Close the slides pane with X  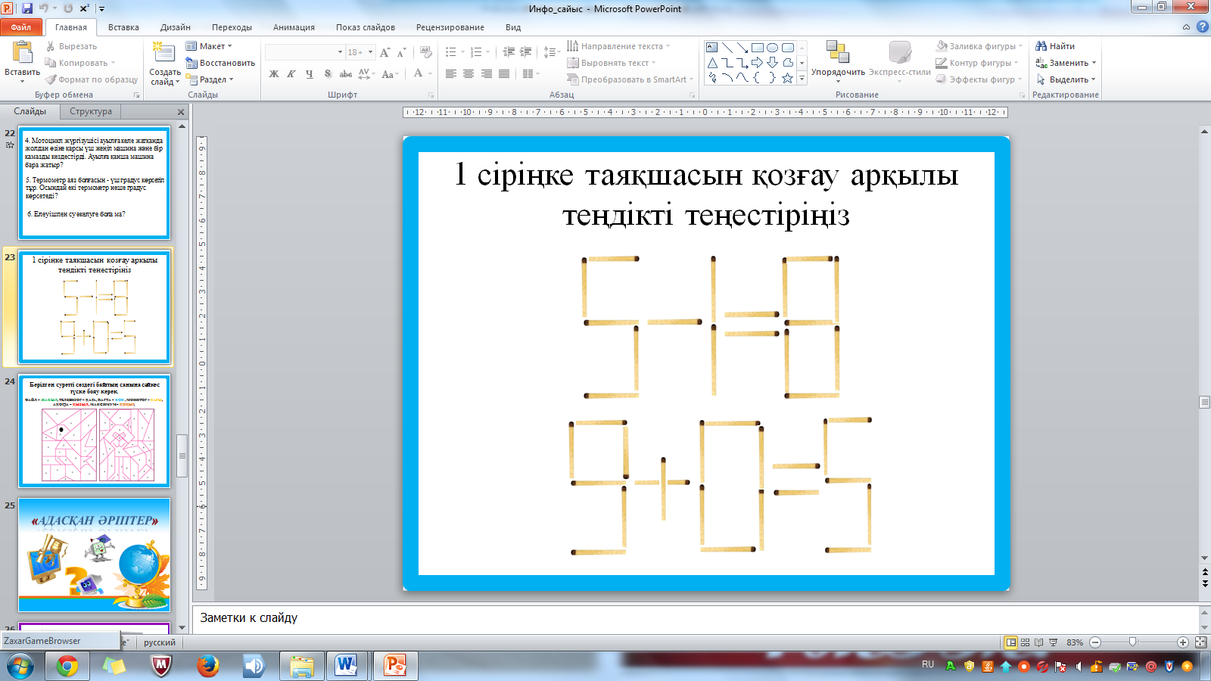pos(181,112)
